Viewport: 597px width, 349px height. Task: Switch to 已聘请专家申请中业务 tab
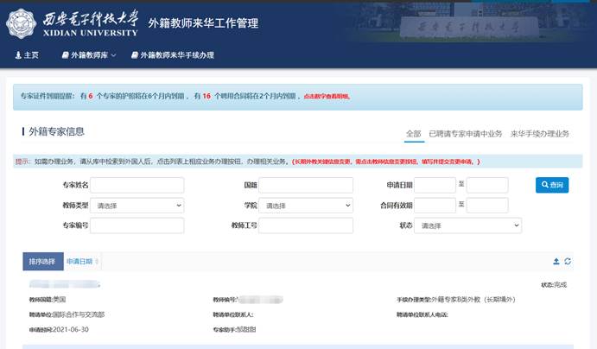point(466,133)
